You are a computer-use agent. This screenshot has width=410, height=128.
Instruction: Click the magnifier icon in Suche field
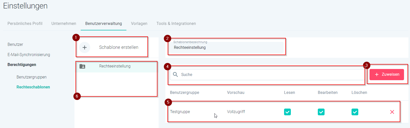175,74
